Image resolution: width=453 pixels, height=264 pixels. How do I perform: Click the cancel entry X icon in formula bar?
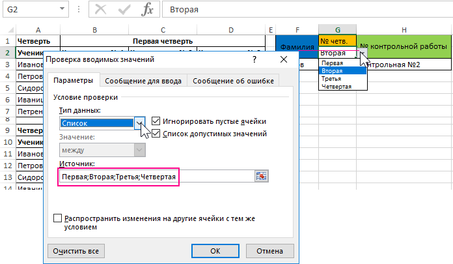(x=100, y=9)
